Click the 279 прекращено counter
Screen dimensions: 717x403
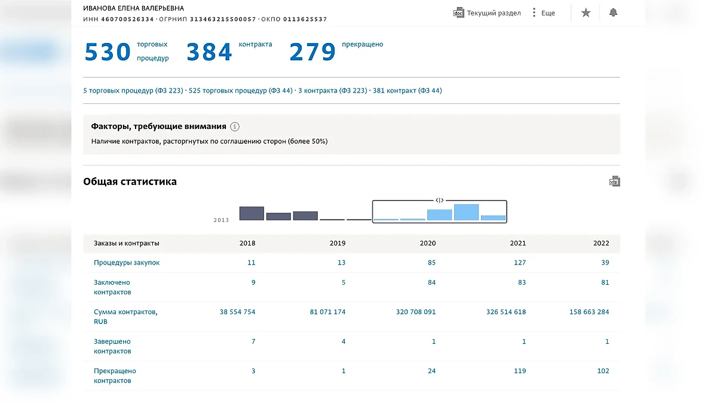click(312, 52)
